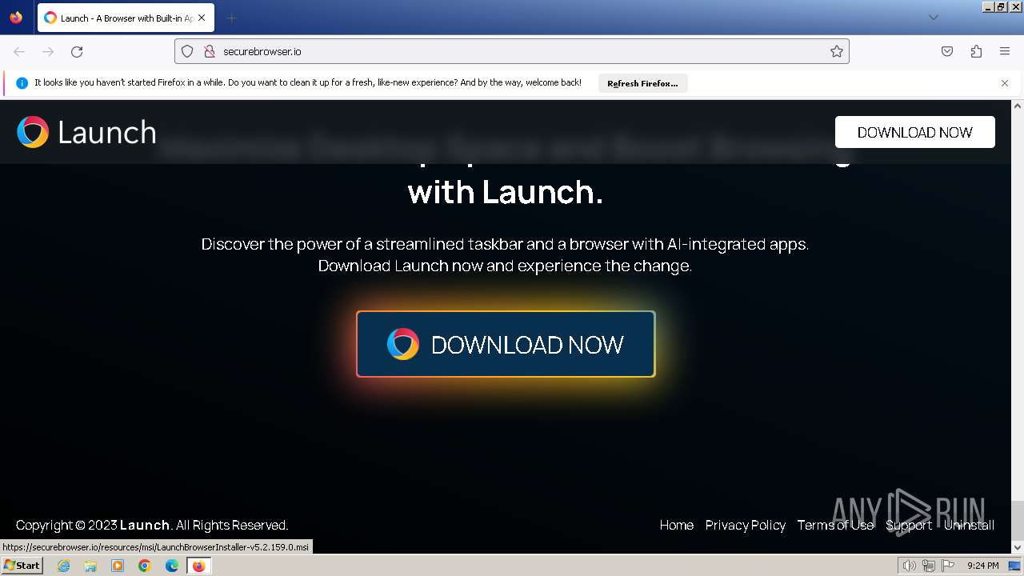Bookmark this page with the star icon
The width and height of the screenshot is (1024, 576).
pos(837,51)
